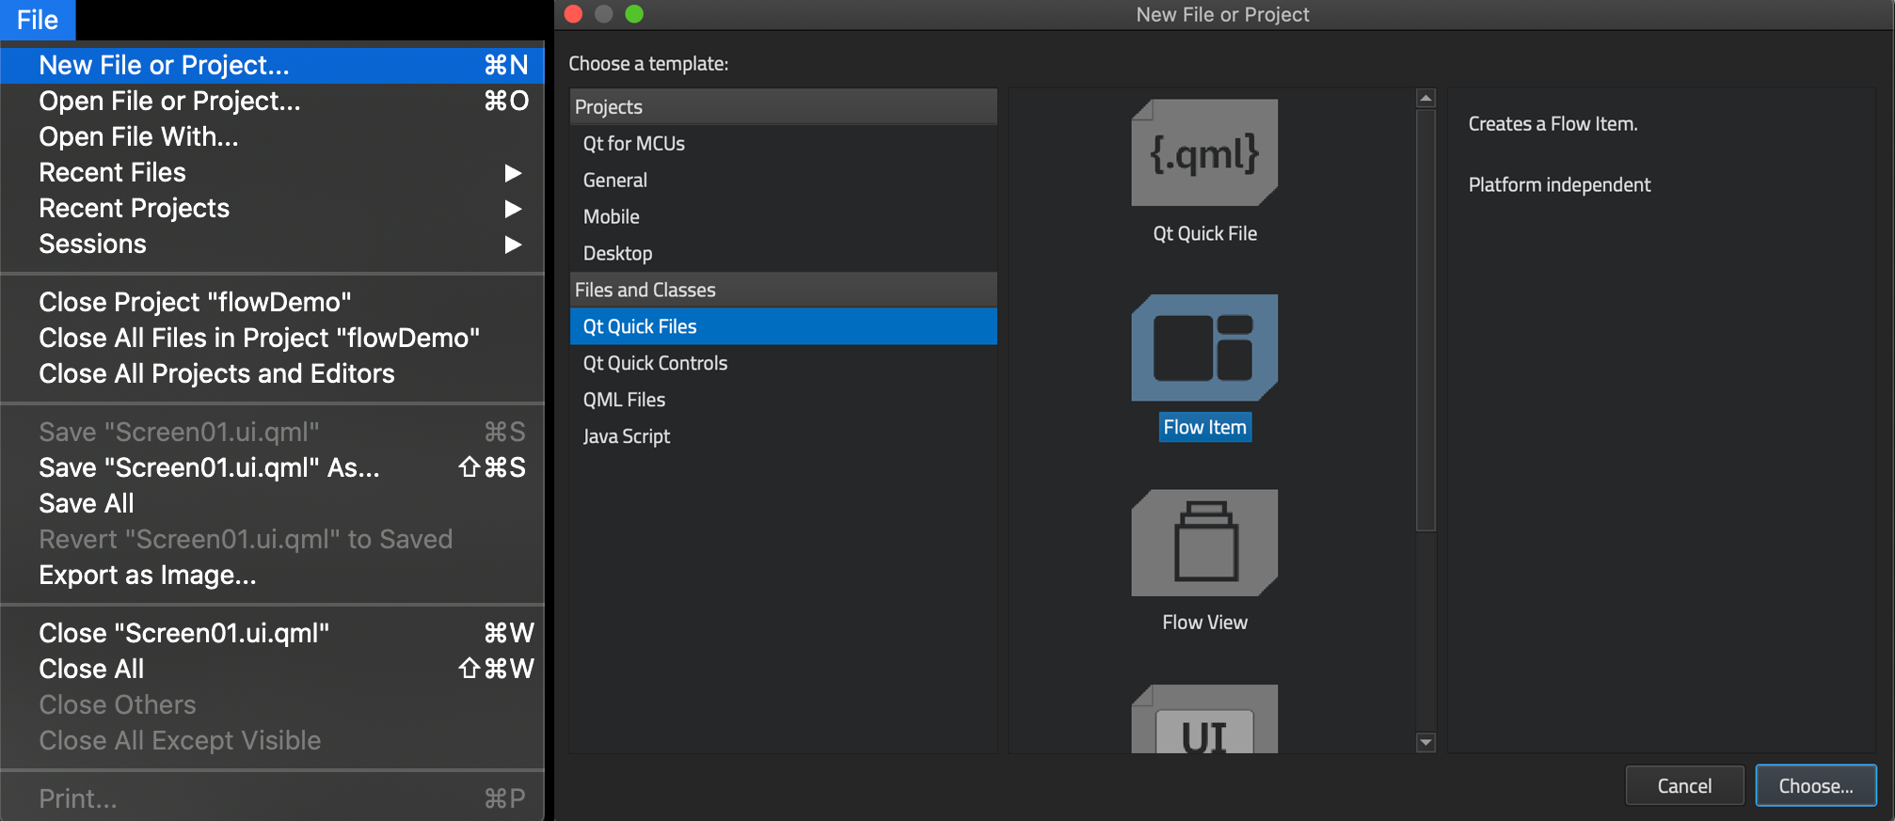The height and width of the screenshot is (821, 1895).
Task: Expand the Recent Files submenu arrow
Action: [x=512, y=173]
